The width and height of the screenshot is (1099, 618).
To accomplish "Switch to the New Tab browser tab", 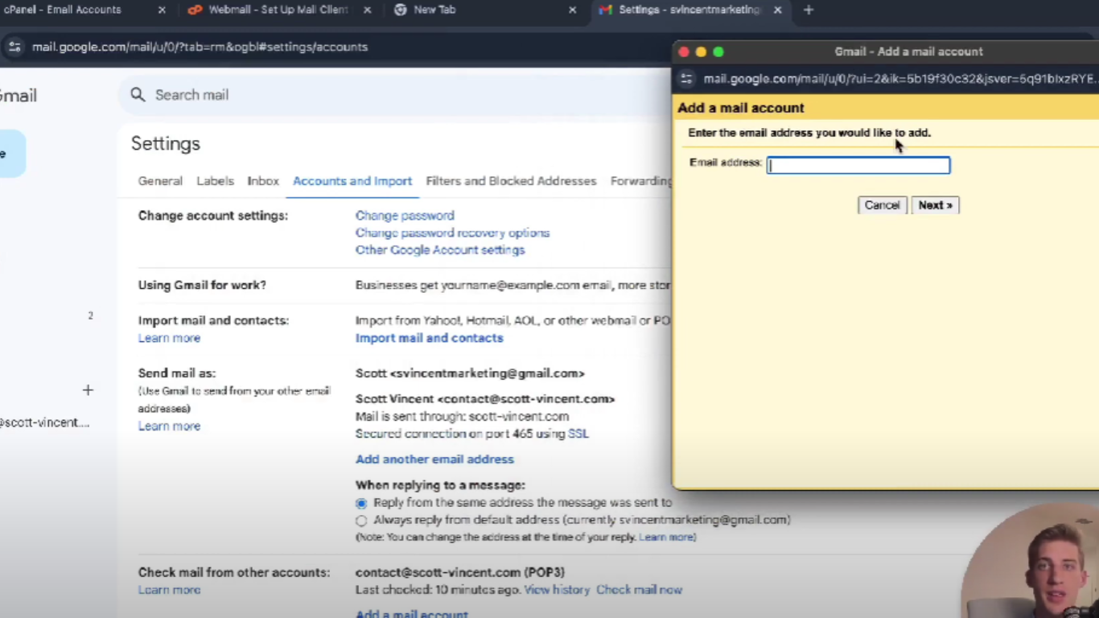I will (x=434, y=10).
